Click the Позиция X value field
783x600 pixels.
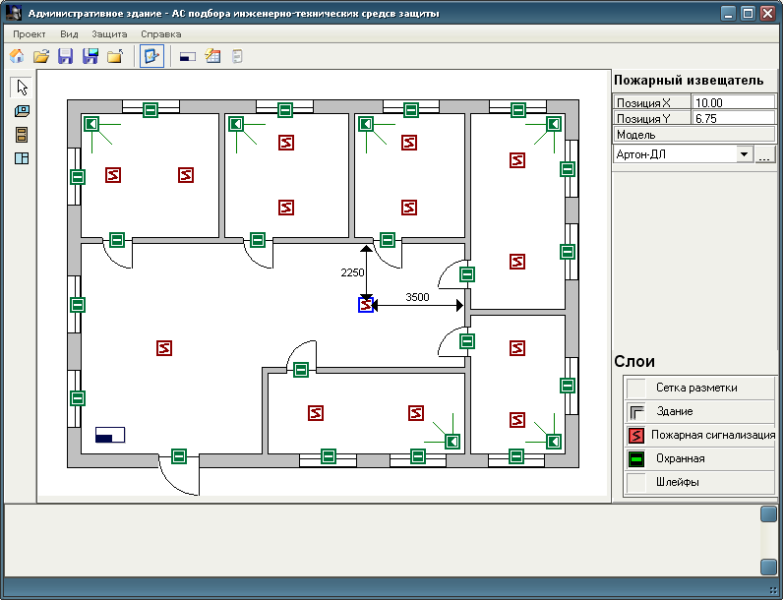pyautogui.click(x=733, y=102)
